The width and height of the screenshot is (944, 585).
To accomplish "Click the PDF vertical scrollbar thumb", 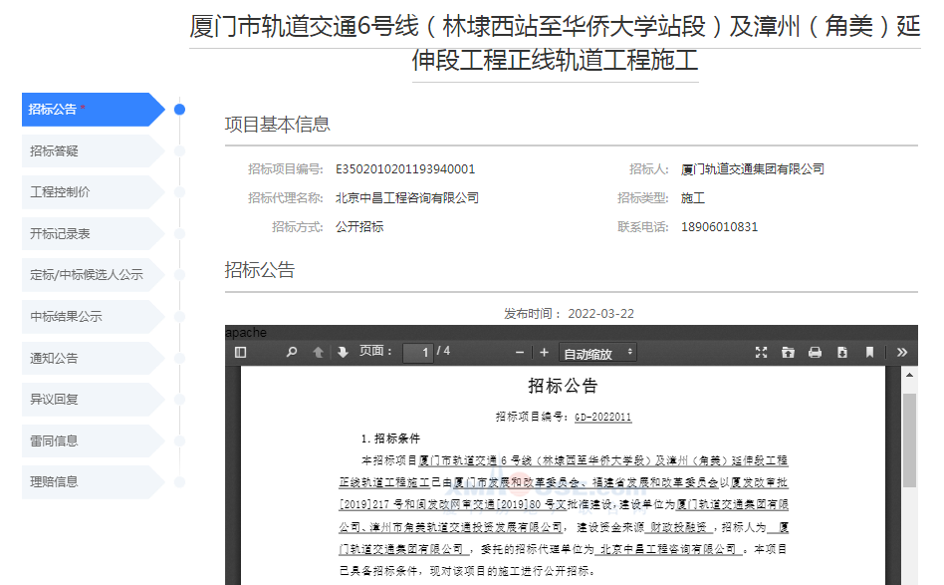I will [x=909, y=439].
